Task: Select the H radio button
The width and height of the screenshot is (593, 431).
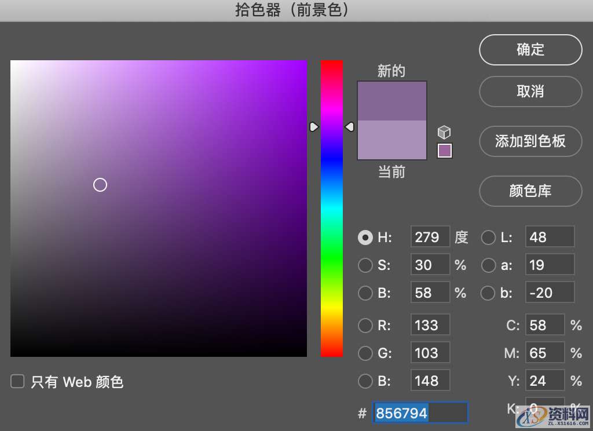Action: pos(365,237)
